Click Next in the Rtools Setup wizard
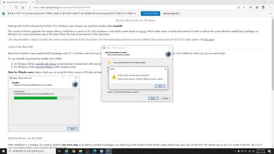 coord(153,98)
